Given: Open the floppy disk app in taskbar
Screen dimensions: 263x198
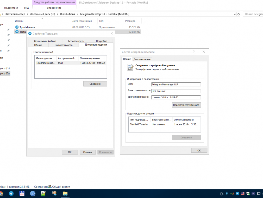Looking at the screenshot, I should [x=22, y=194].
